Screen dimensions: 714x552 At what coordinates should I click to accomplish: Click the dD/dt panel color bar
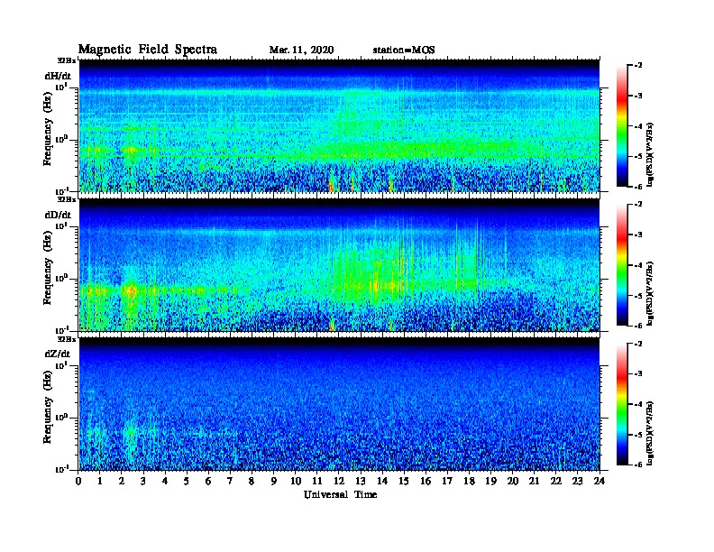(x=621, y=265)
